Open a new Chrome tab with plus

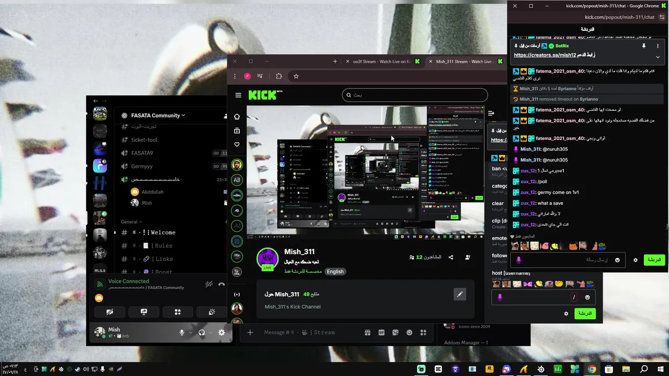tap(335, 62)
